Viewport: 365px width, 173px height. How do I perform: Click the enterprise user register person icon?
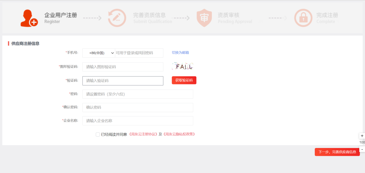tap(29, 18)
